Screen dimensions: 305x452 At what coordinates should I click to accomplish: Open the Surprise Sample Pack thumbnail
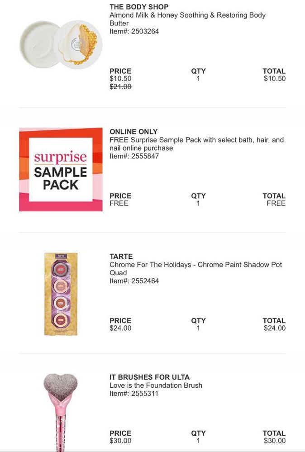pyautogui.click(x=61, y=169)
